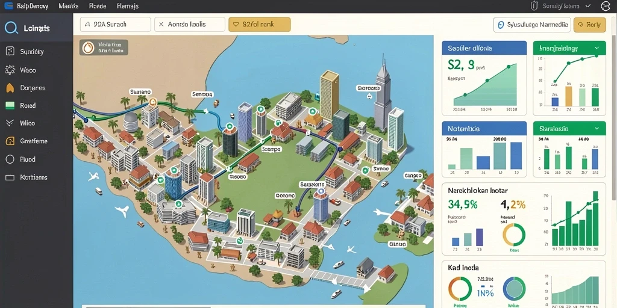Click the green pin beside Sonpe label
Screen dimensions: 617x308
[x=366, y=170]
